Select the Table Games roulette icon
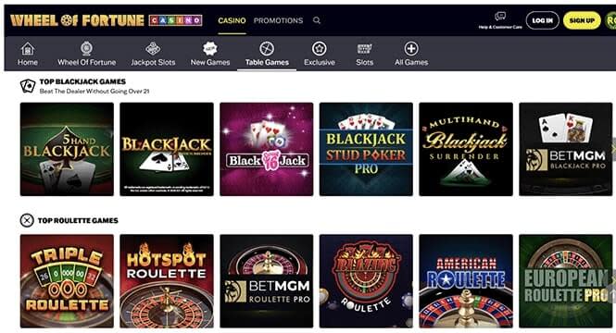 [267, 49]
